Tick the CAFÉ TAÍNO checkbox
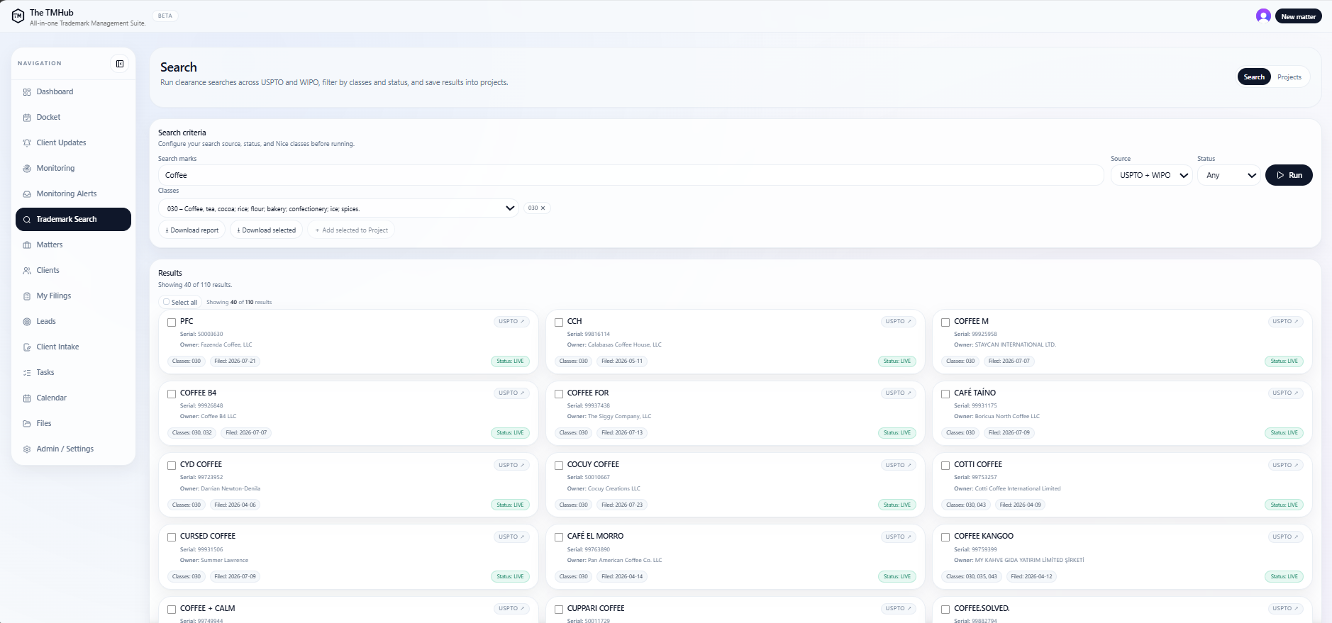 point(945,394)
